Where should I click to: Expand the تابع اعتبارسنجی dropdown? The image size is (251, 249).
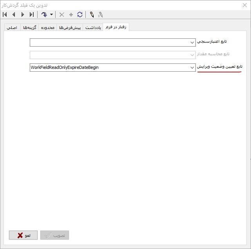pyautogui.click(x=192, y=42)
